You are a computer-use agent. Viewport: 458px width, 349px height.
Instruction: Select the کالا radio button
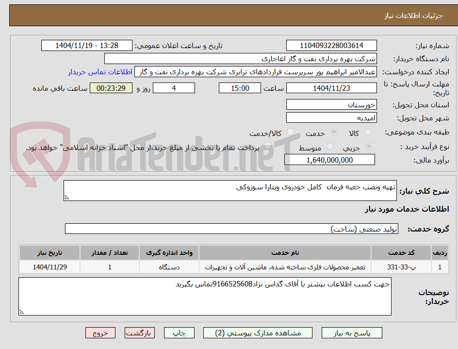click(x=368, y=132)
